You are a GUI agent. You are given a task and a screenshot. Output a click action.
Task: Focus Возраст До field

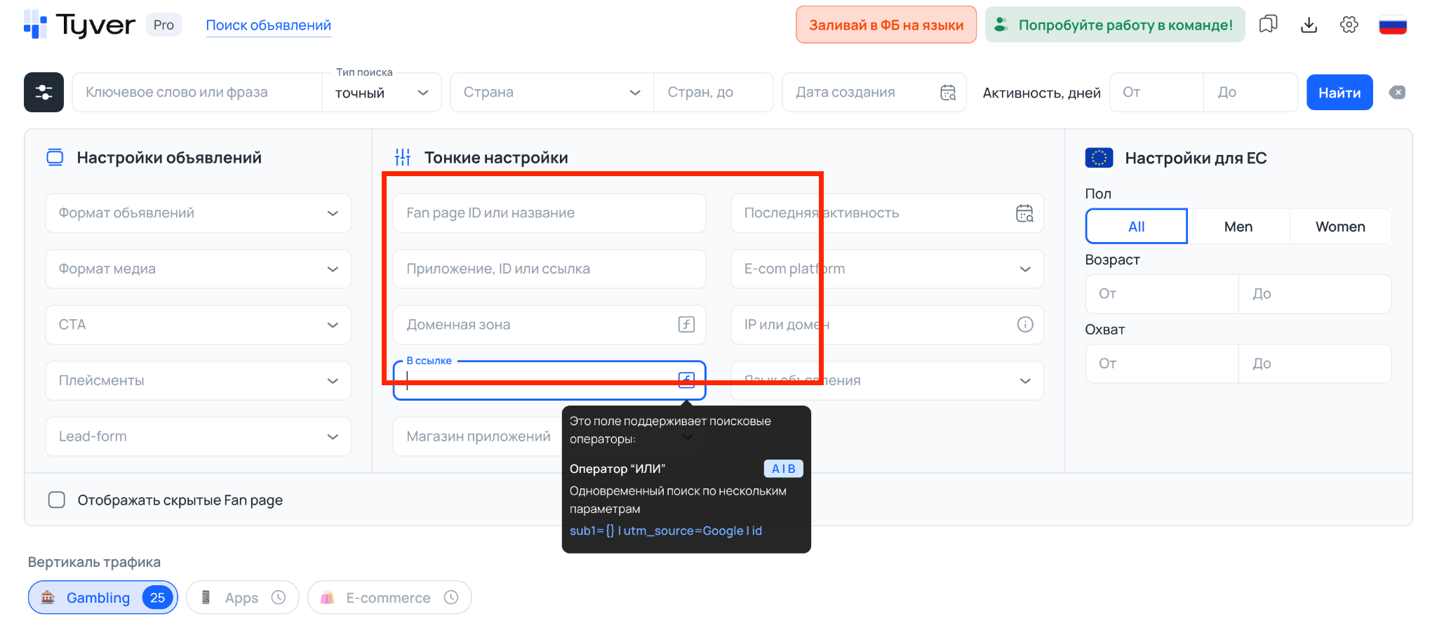click(x=1315, y=294)
